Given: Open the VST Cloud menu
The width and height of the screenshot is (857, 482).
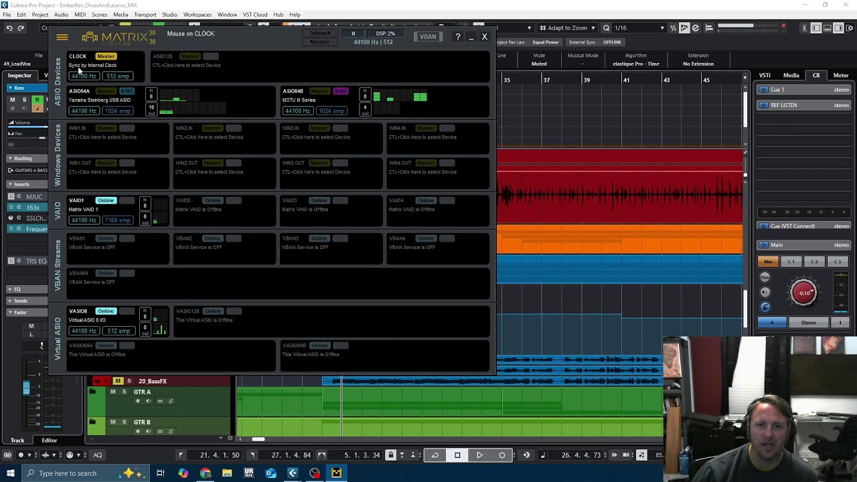Looking at the screenshot, I should tap(255, 15).
